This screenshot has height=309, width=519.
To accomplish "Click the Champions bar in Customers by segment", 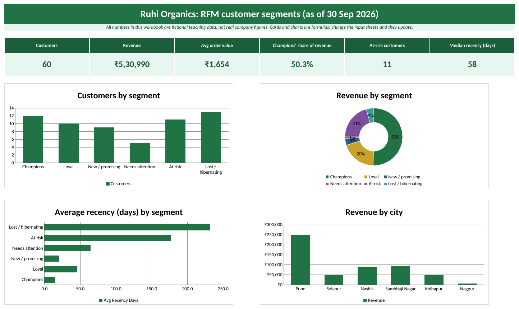I will pos(33,139).
